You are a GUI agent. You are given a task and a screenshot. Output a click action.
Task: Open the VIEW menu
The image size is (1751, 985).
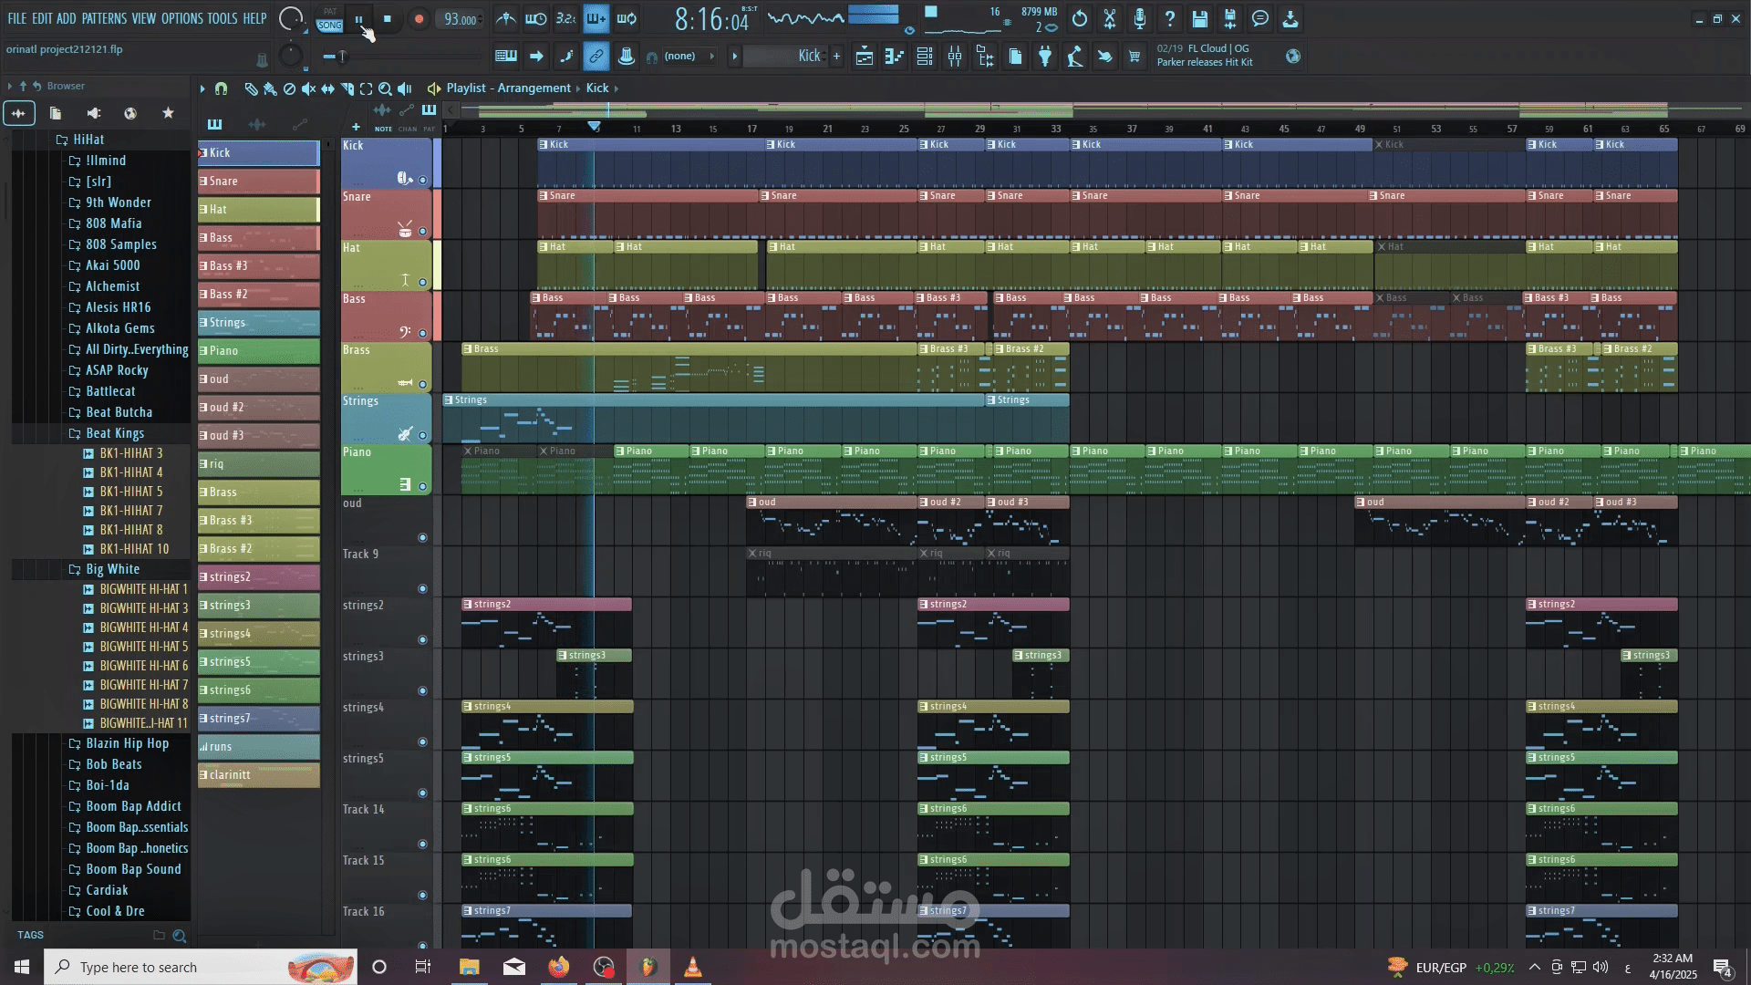(x=144, y=18)
